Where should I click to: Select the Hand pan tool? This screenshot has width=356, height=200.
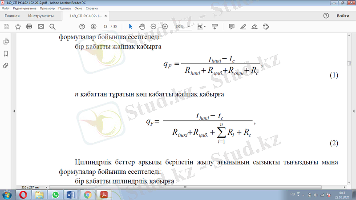142,27
